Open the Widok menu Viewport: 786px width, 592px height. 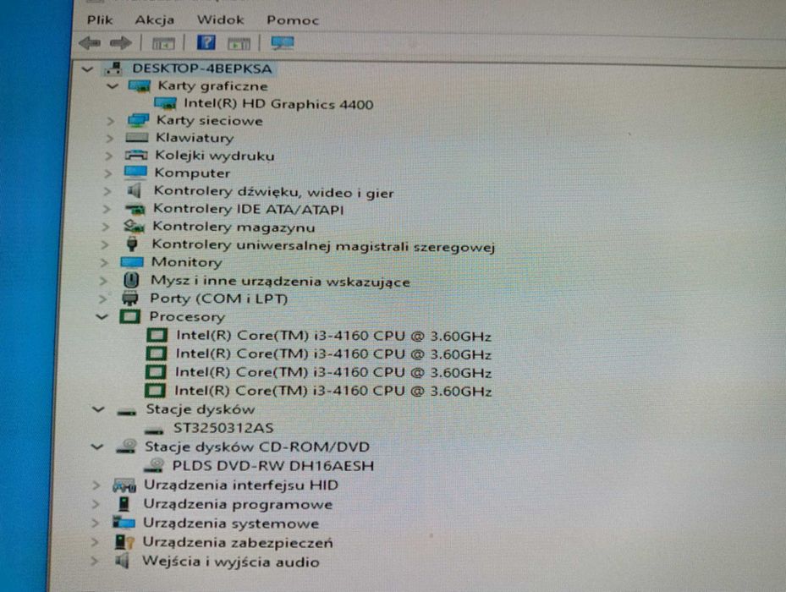pos(221,20)
